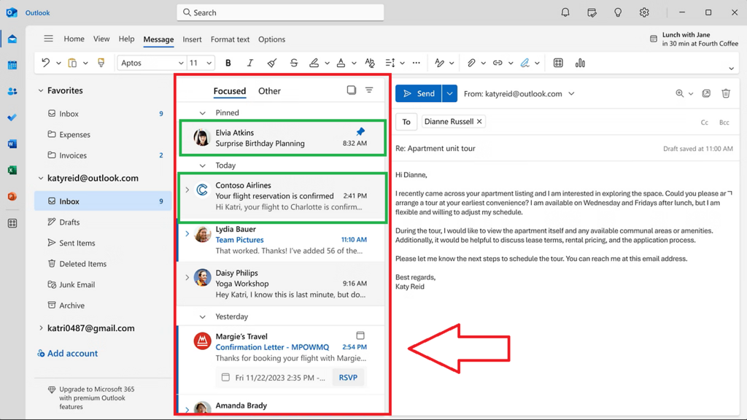
Task: Collapse the Favorites folder group
Action: [41, 90]
